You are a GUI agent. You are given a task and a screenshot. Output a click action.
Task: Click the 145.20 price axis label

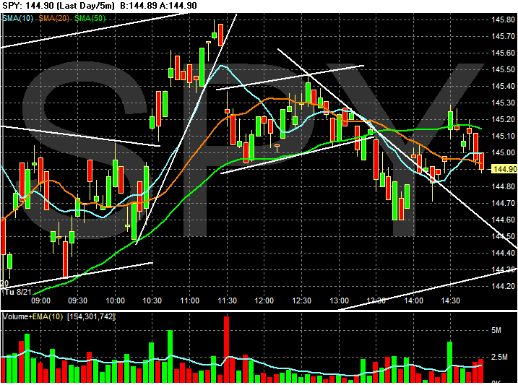(503, 119)
